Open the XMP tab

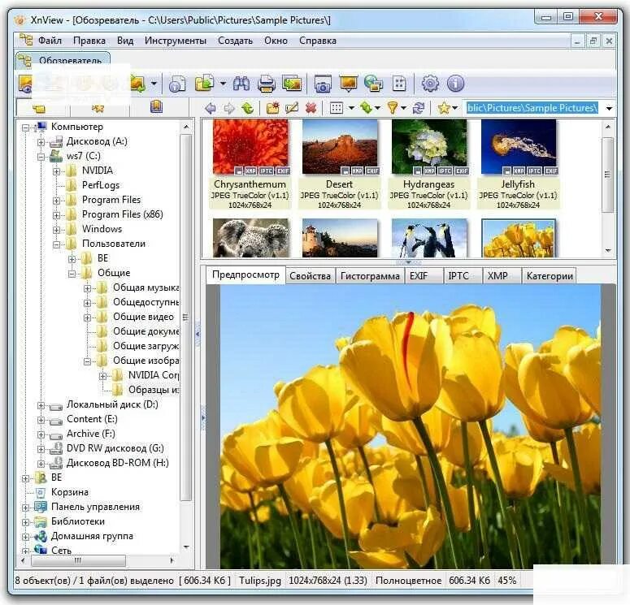[502, 276]
